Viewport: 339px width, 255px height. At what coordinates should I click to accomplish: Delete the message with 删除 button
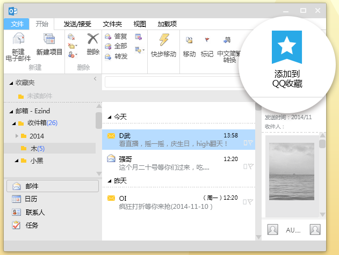click(93, 44)
